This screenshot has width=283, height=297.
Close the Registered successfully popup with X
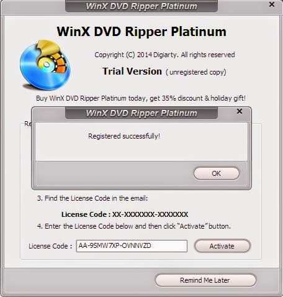pos(240,111)
